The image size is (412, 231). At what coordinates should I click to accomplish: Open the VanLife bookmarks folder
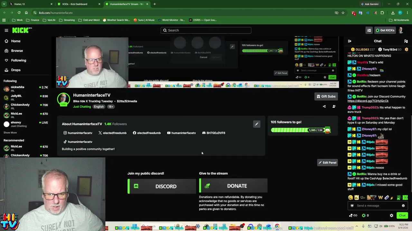[49, 20]
